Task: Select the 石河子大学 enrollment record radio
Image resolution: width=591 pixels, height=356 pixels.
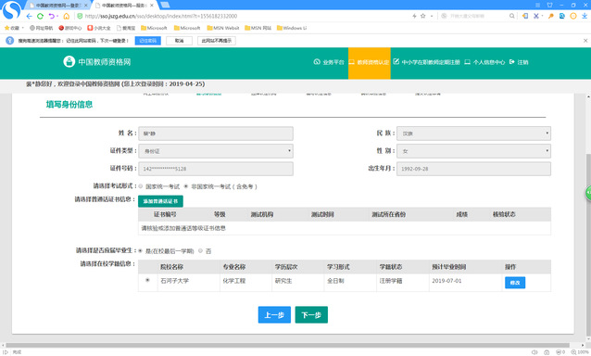Action: 147,280
